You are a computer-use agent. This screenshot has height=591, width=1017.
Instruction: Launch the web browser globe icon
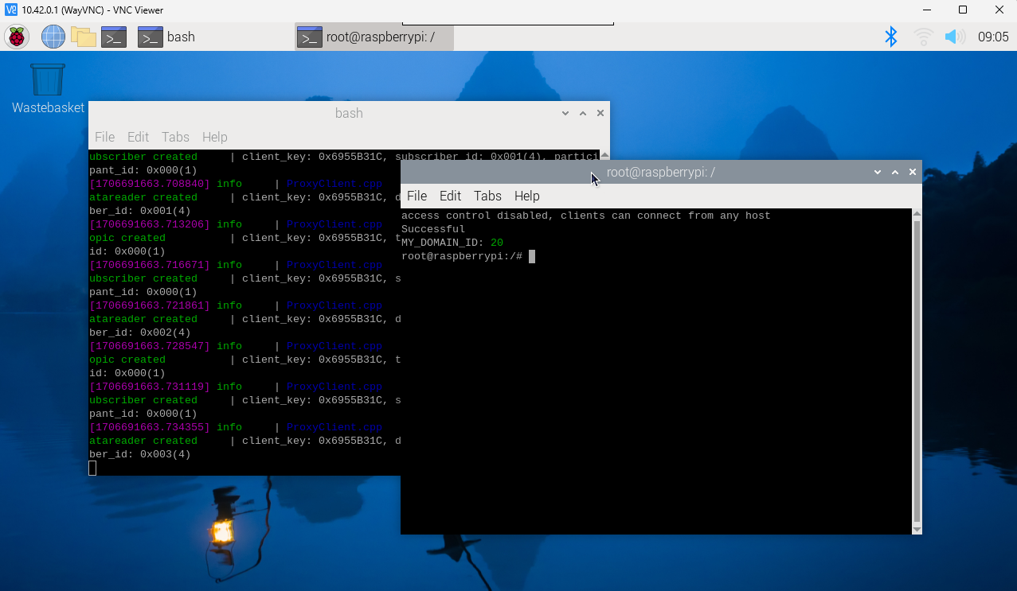(x=53, y=37)
